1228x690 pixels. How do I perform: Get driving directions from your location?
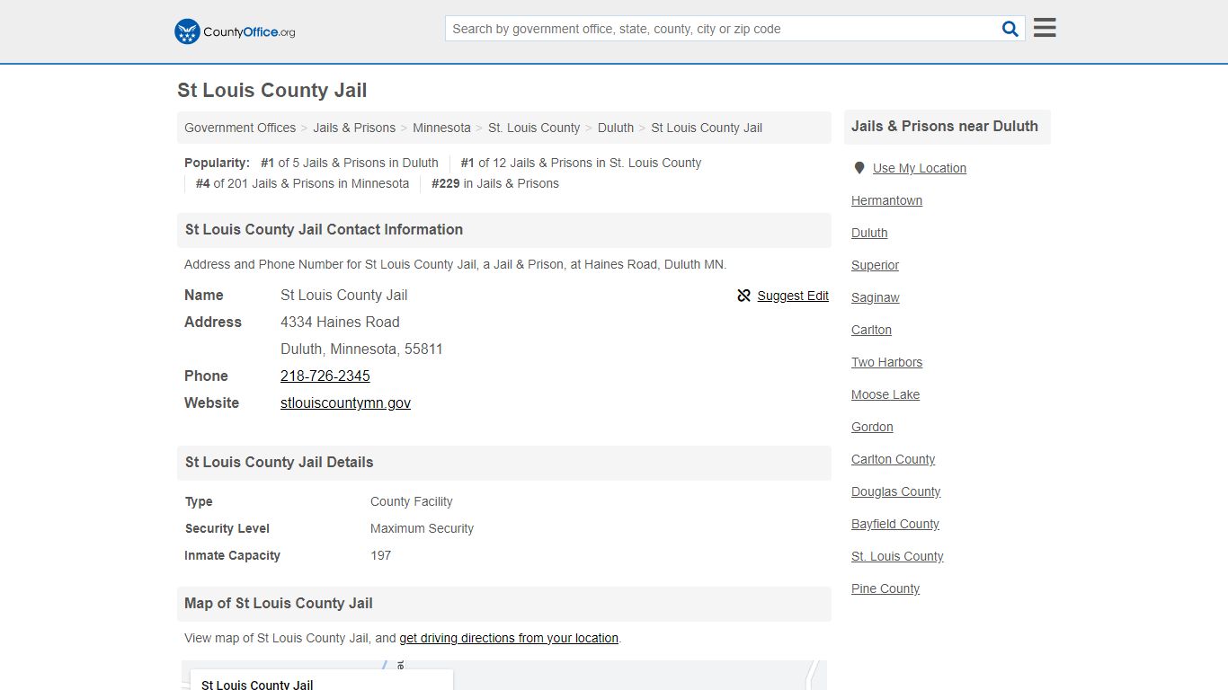[509, 638]
